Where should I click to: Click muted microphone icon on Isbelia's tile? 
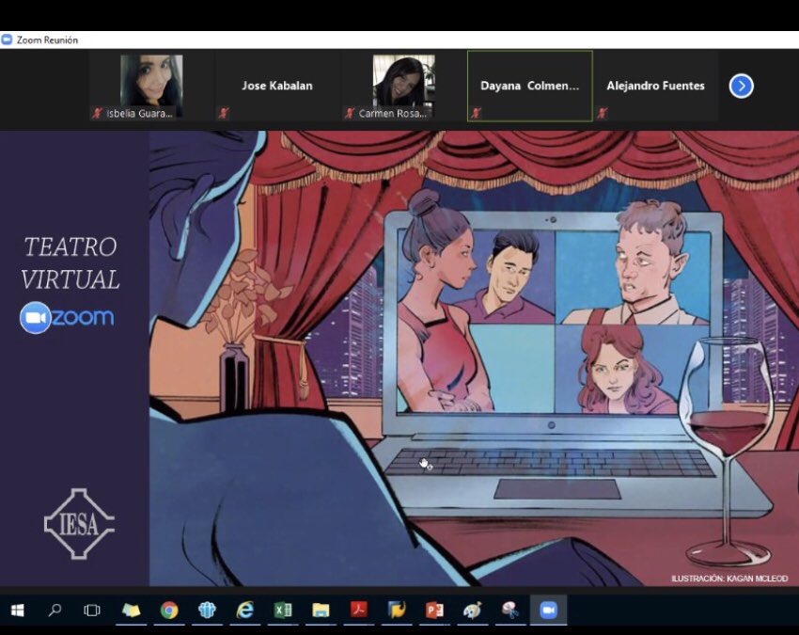point(97,113)
